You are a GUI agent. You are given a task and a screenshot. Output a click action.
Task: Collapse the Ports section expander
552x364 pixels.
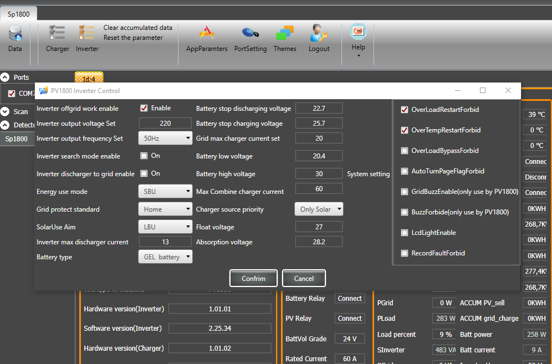pyautogui.click(x=5, y=78)
